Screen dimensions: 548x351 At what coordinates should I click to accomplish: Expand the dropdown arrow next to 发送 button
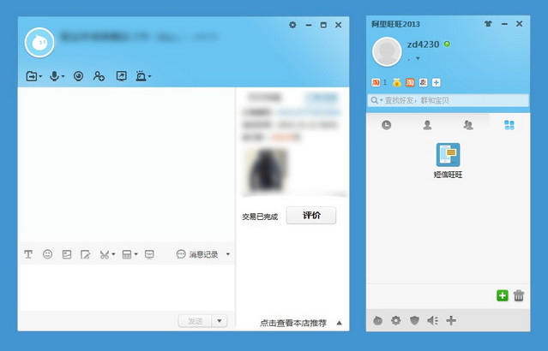220,320
